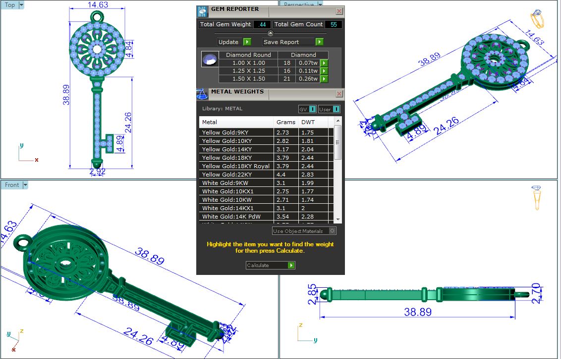This screenshot has width=561, height=359.
Task: Click the metal list scroll up arrow
Action: click(x=338, y=121)
